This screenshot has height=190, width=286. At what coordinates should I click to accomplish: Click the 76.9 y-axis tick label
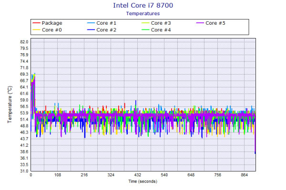24,55
